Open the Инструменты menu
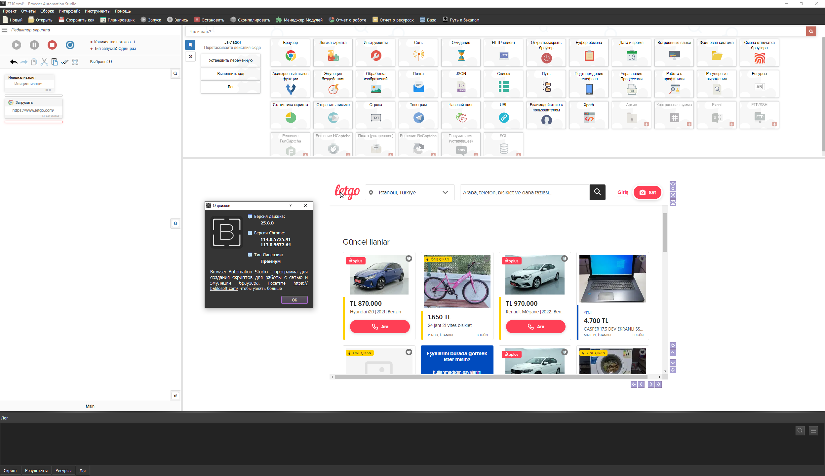Screen dimensions: 825x476 click(98, 11)
